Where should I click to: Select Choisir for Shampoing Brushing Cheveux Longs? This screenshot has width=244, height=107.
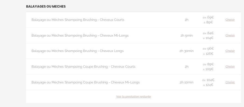click(230, 51)
